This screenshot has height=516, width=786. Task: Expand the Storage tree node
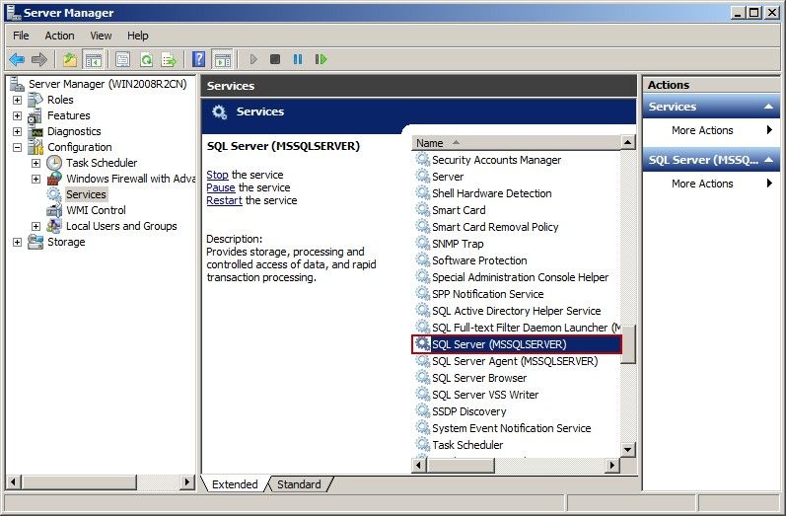(x=17, y=242)
